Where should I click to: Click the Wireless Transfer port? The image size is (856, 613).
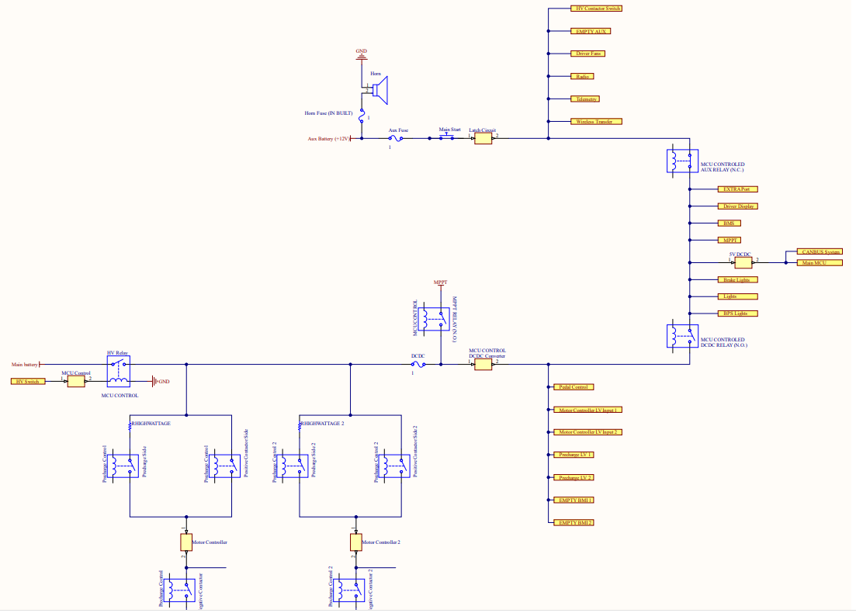coord(596,121)
